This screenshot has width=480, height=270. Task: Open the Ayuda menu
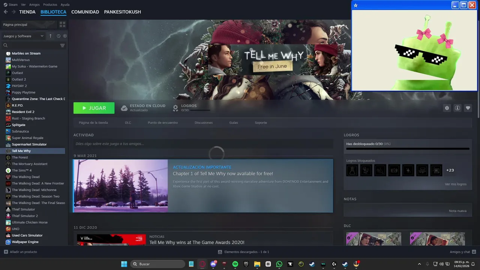[x=65, y=4]
